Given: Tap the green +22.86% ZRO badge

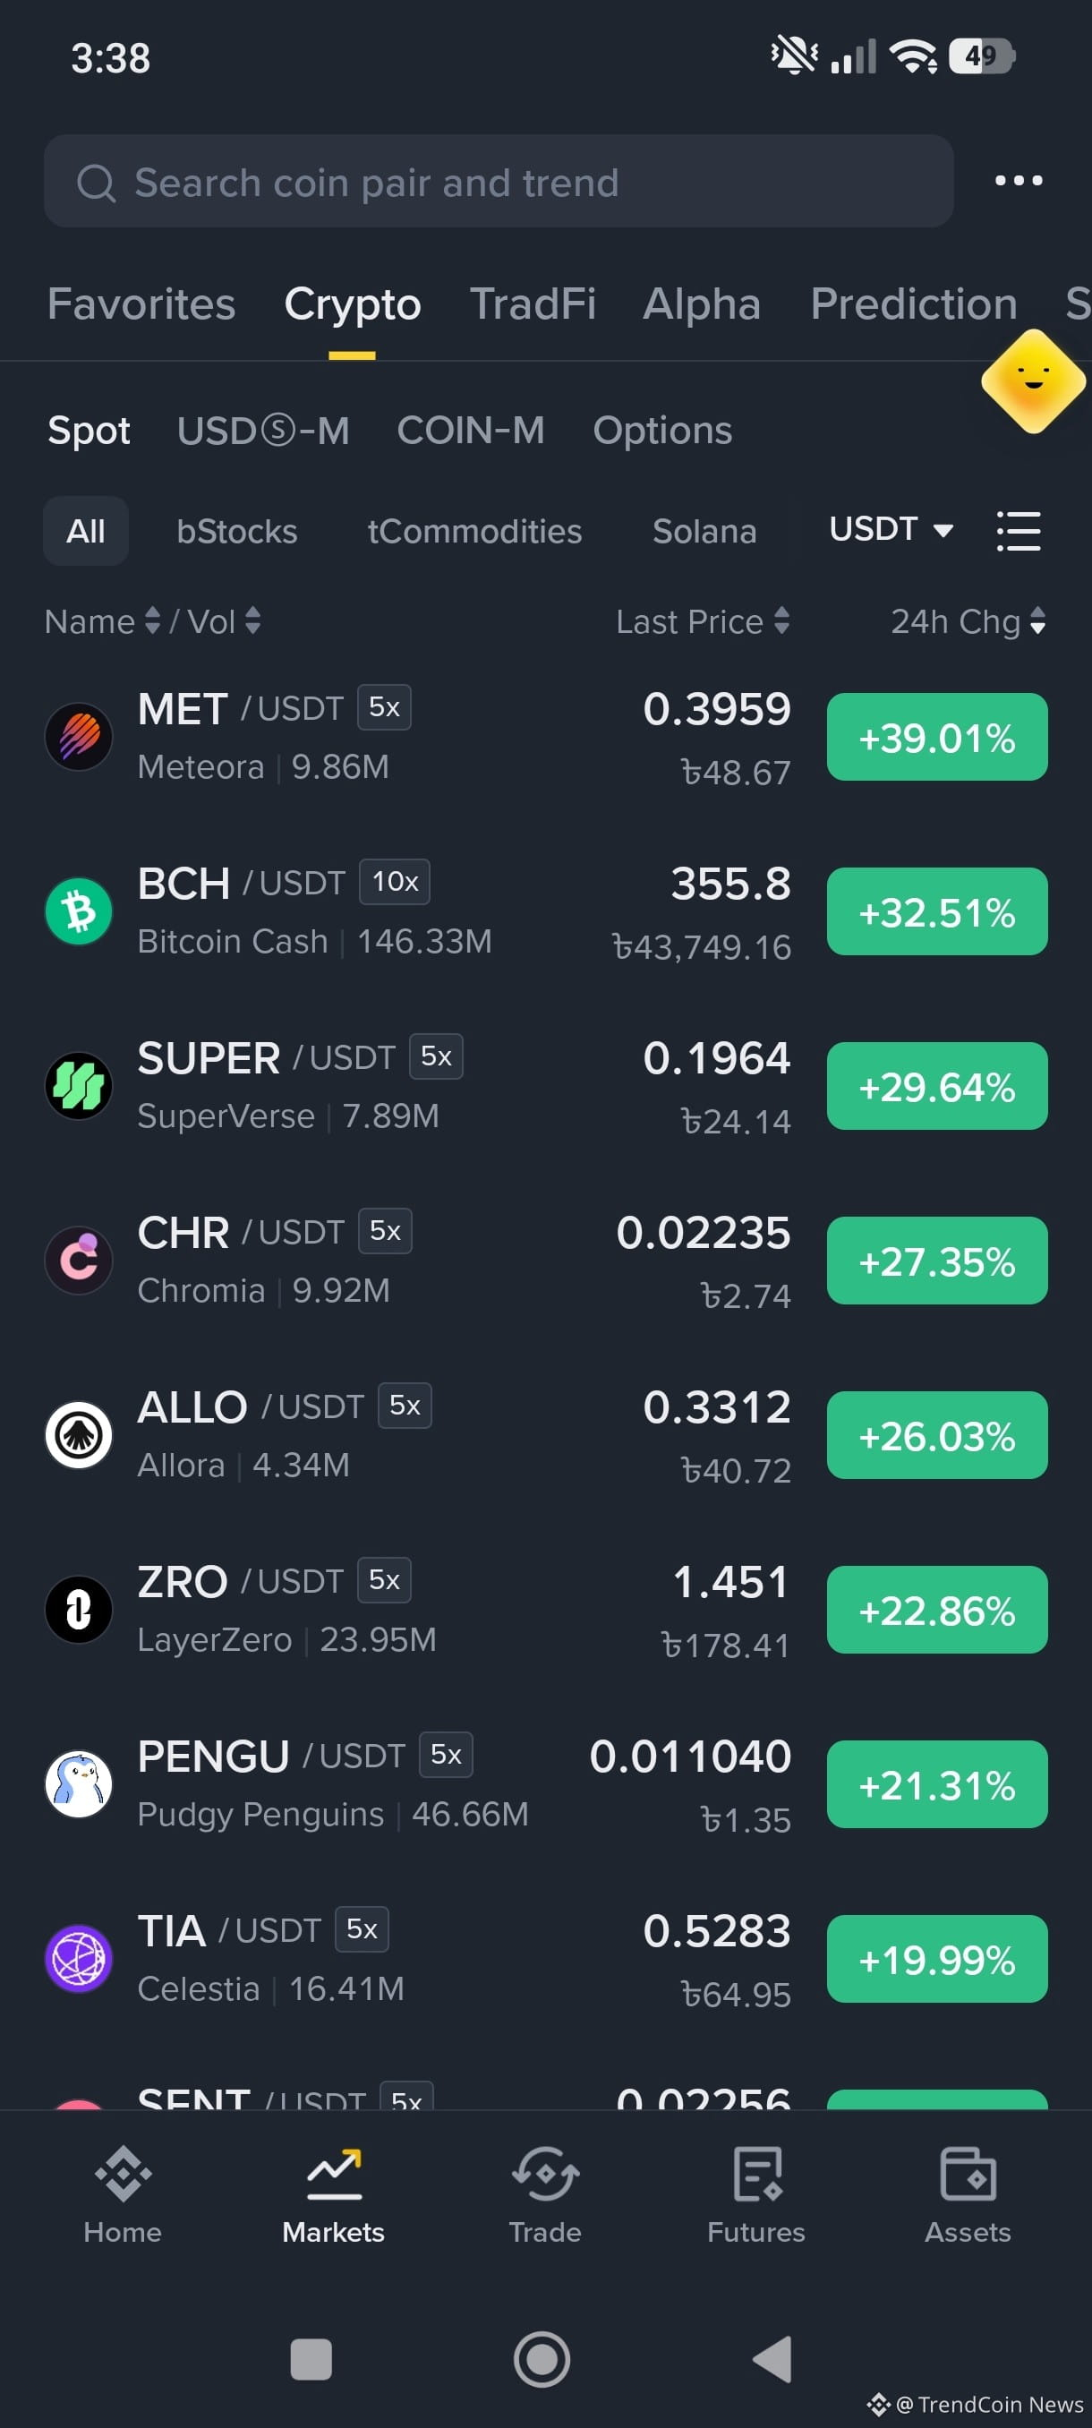Looking at the screenshot, I should point(937,1610).
